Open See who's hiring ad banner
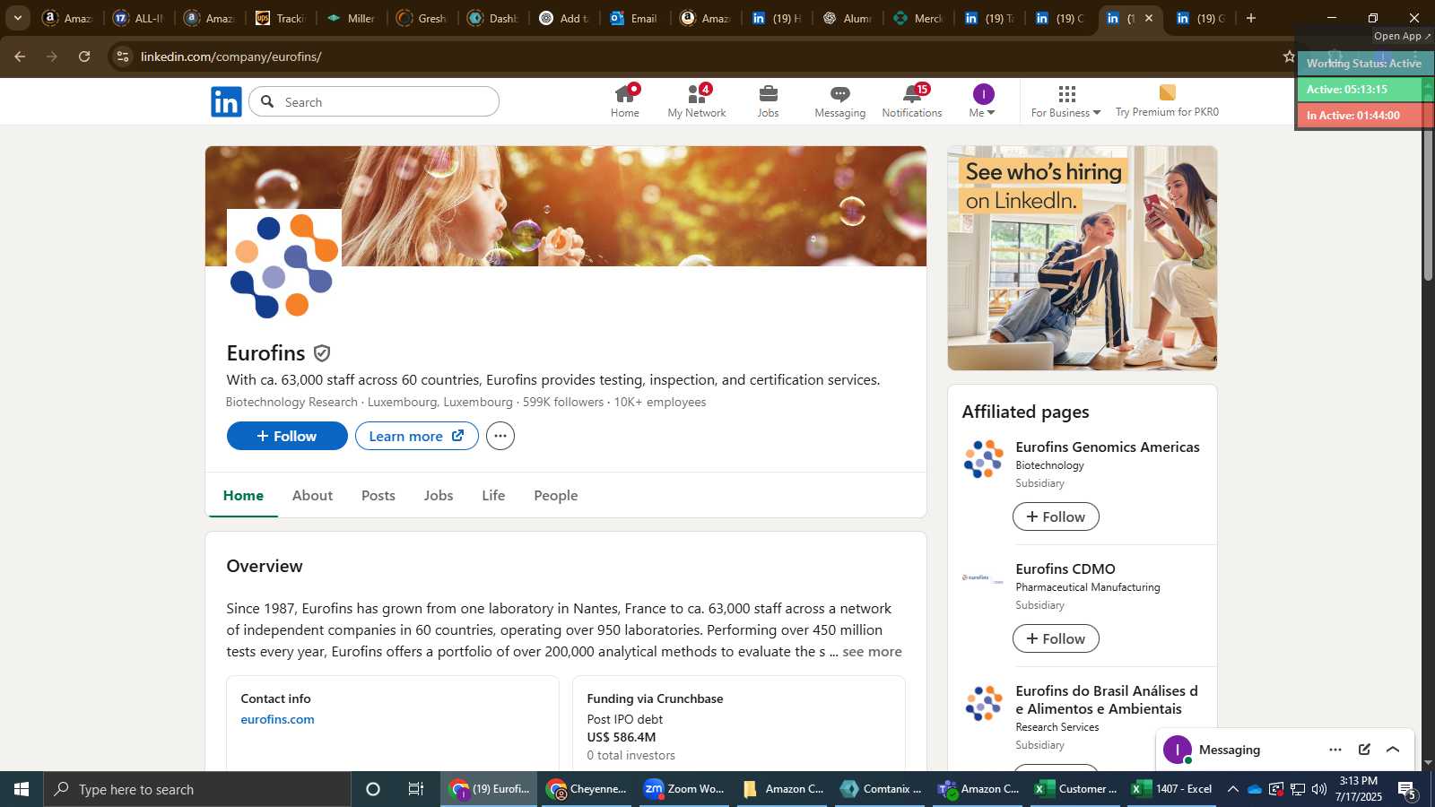 (1083, 258)
